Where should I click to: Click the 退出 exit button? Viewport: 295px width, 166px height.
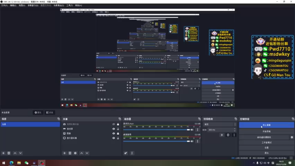coord(266,153)
